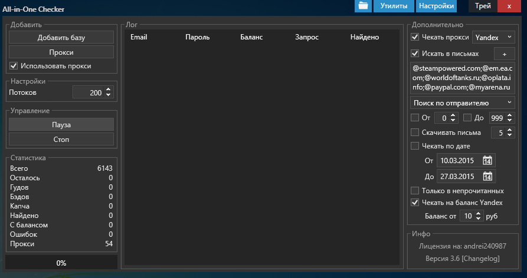This screenshot has width=527, height=278.
Task: Toggle Использовать прокси checkbox
Action: (14, 66)
